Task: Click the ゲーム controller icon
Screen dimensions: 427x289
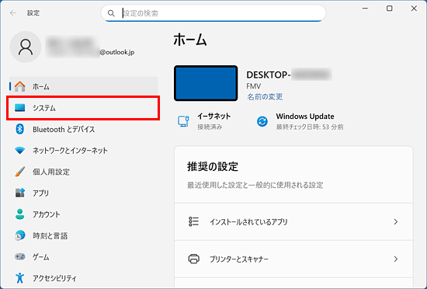Action: coord(19,256)
